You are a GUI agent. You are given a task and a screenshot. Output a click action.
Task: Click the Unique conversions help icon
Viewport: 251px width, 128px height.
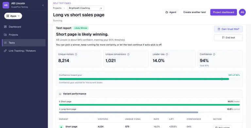pos(128,55)
